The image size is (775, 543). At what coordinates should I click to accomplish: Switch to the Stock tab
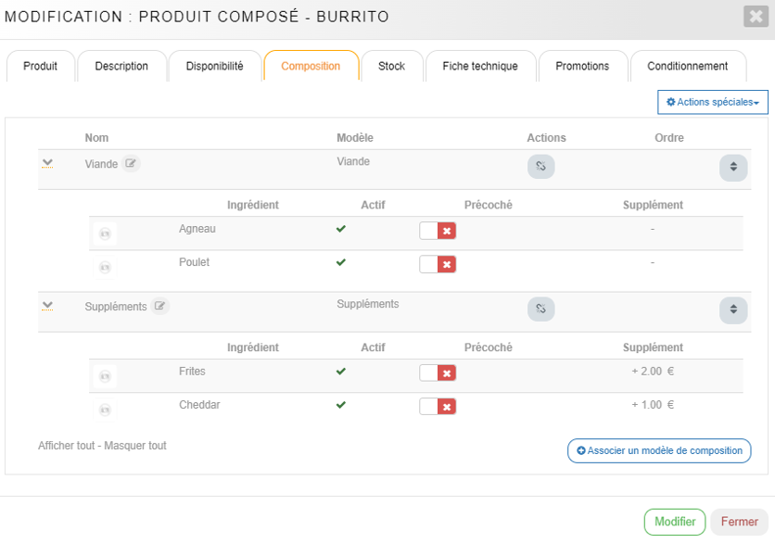coord(391,67)
